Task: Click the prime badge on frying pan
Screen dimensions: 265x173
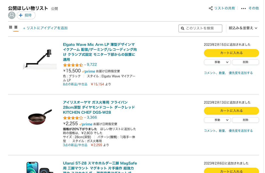Action: click(x=86, y=124)
